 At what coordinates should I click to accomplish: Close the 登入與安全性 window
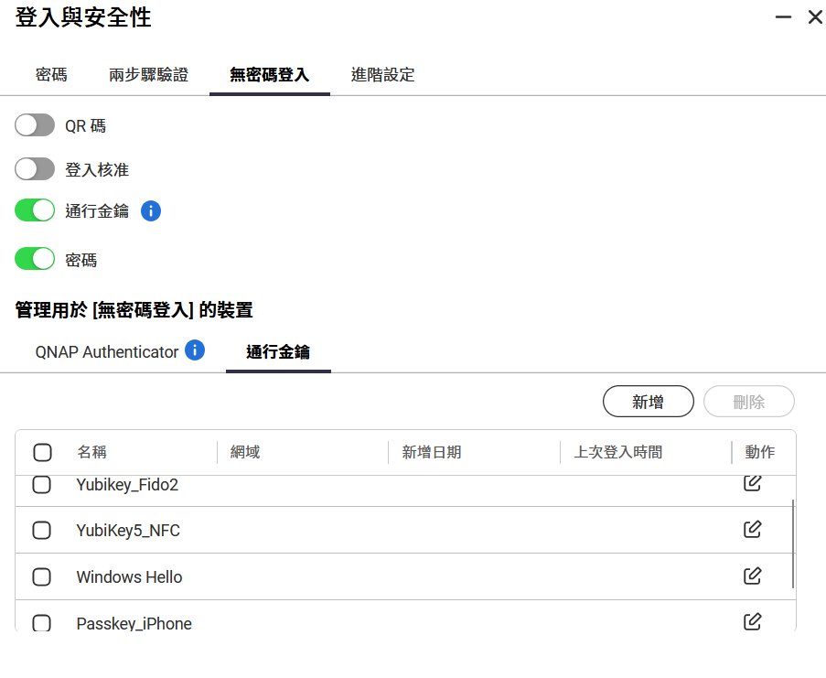(x=814, y=16)
